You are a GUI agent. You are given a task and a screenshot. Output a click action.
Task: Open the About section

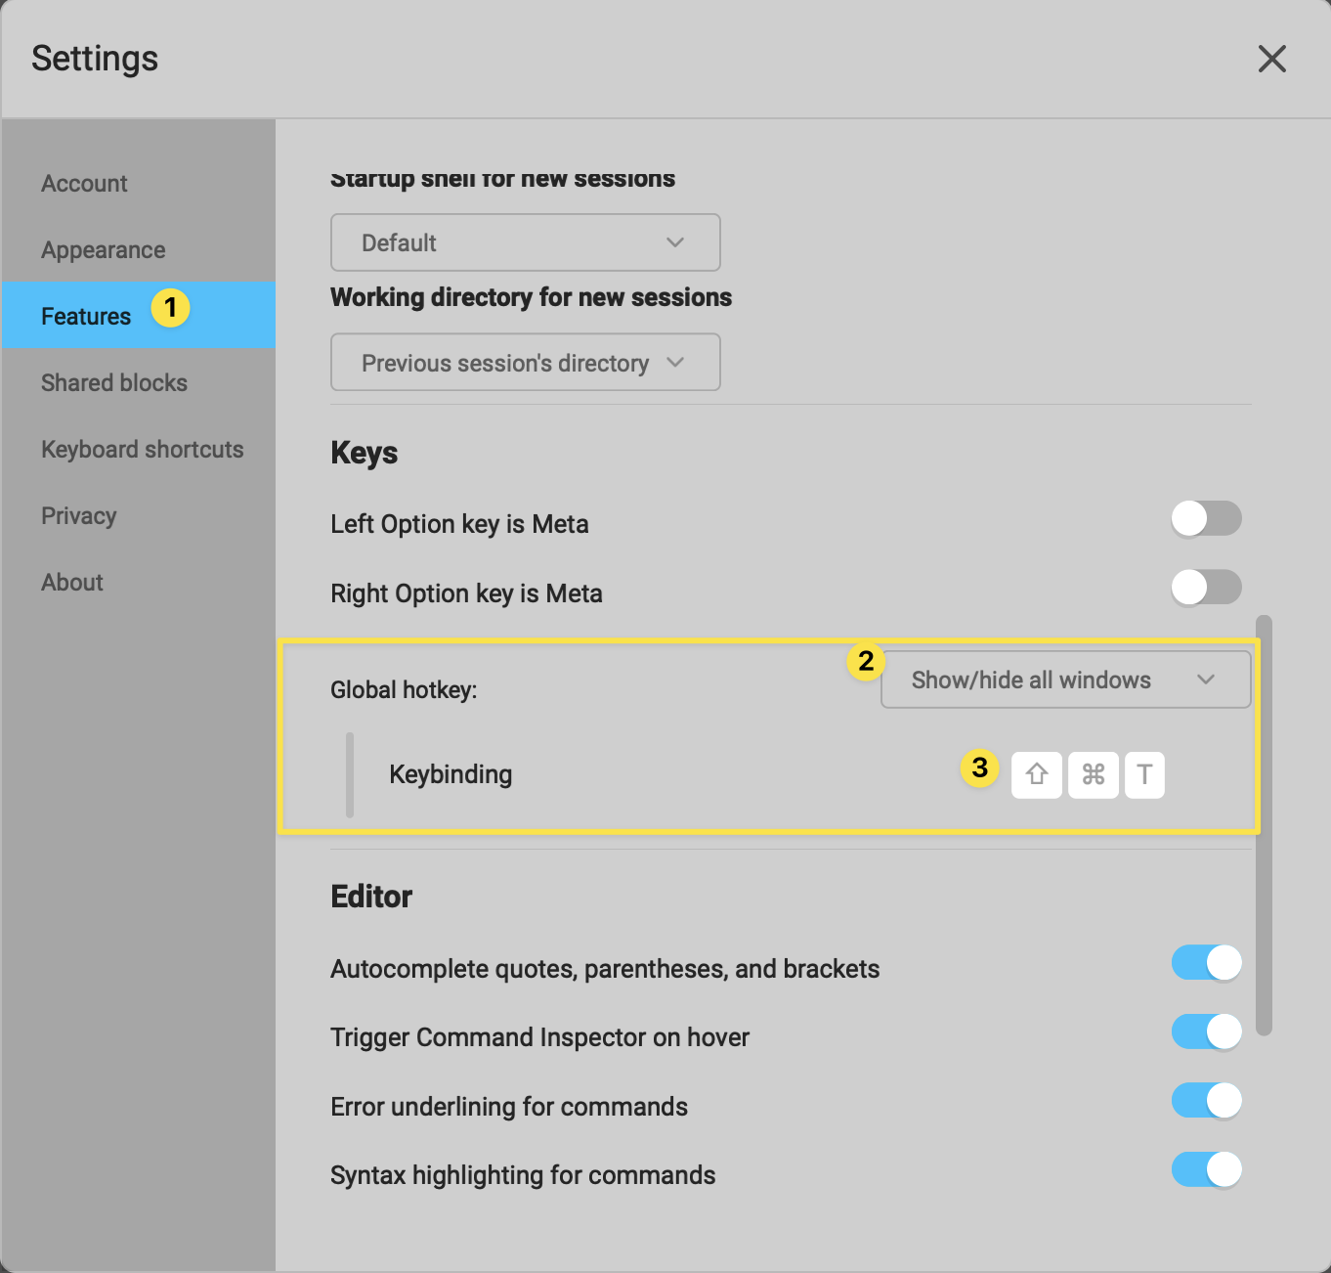pos(71,582)
